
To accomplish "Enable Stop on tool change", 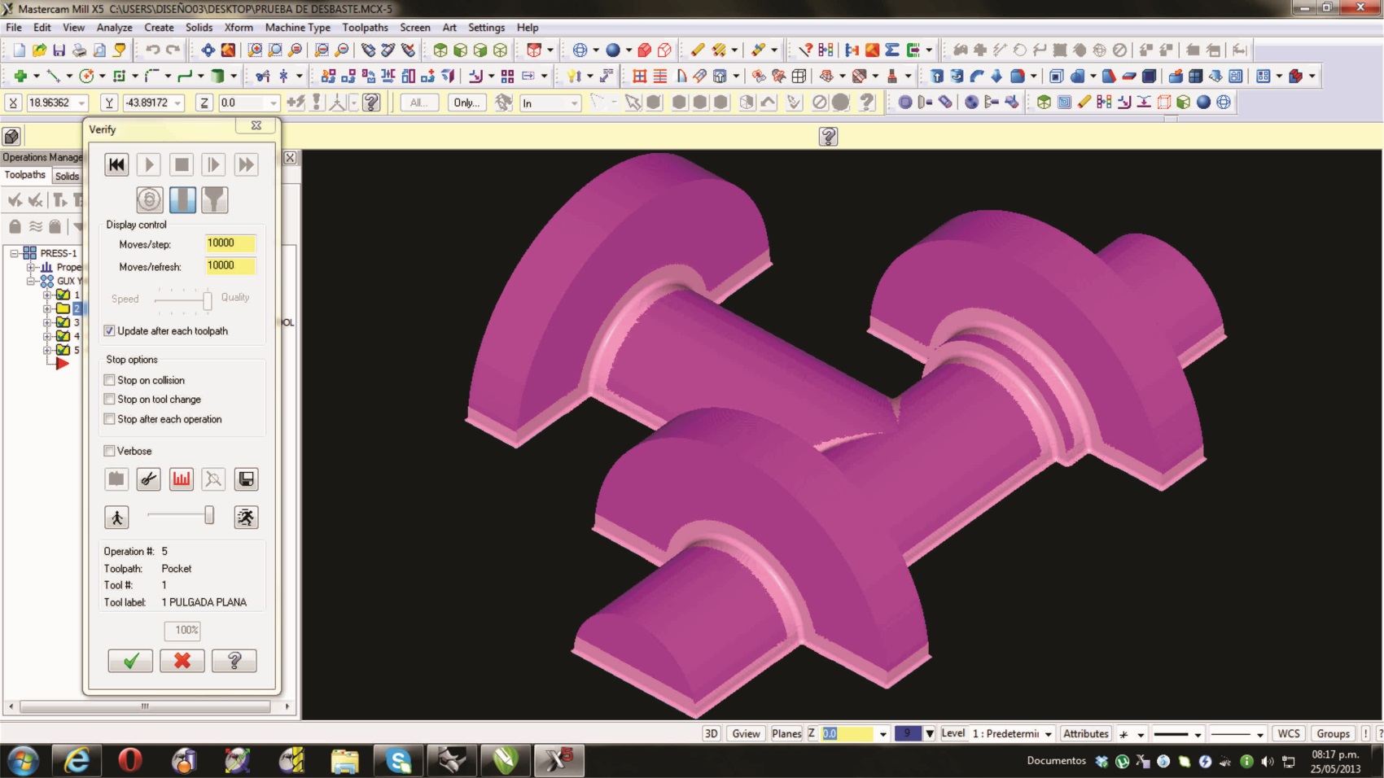I will pos(109,400).
